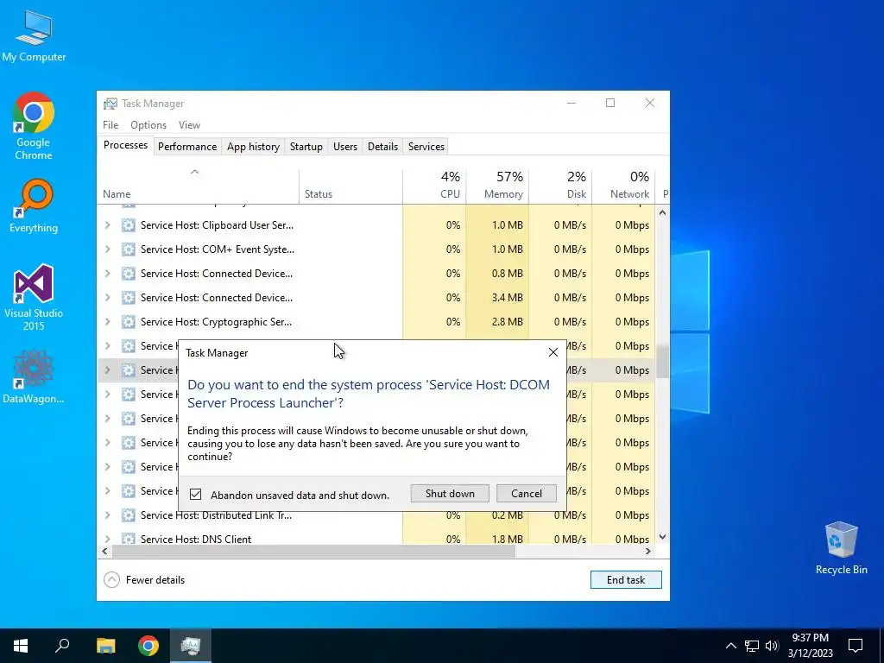Open the DataWagon desktop shortcut
The image size is (884, 663).
click(x=34, y=376)
